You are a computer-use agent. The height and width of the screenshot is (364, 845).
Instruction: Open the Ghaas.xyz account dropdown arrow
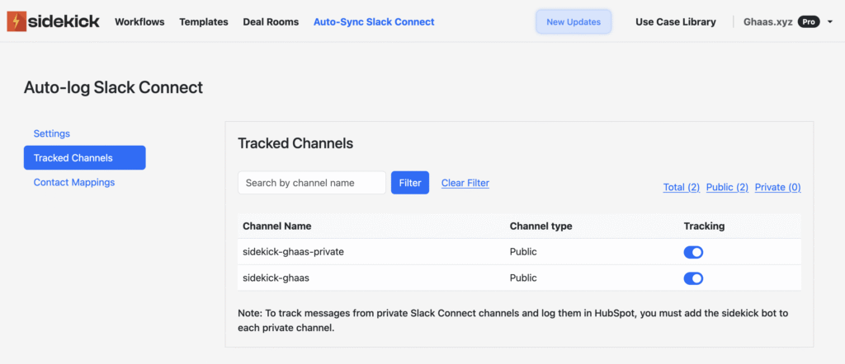coord(829,22)
